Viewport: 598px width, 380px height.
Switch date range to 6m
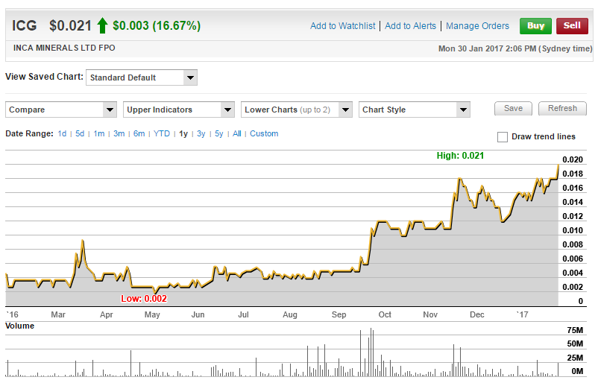pos(139,134)
